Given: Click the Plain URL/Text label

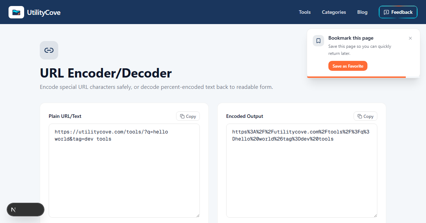Looking at the screenshot, I should coord(65,116).
